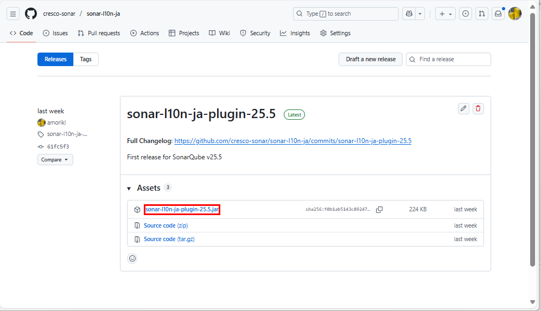
Task: Open the notifications inbox icon
Action: point(498,14)
